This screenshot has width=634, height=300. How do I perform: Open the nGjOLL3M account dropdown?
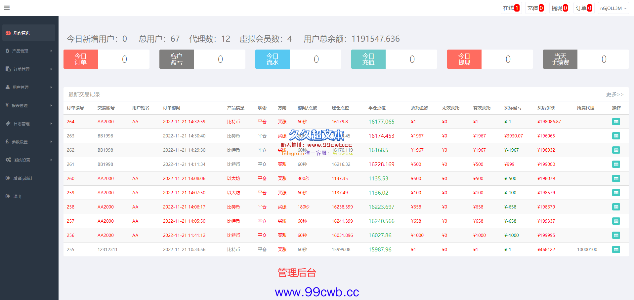click(x=613, y=8)
